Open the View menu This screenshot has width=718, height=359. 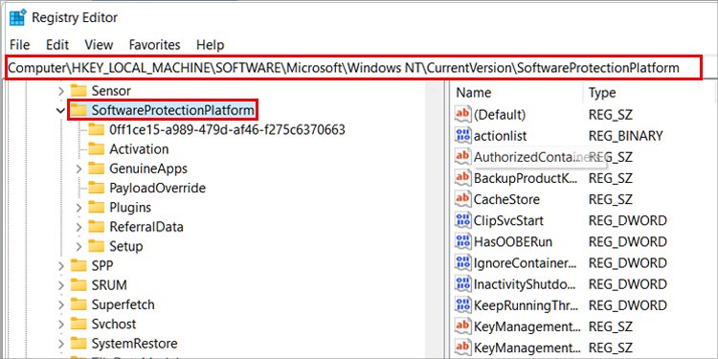click(x=99, y=45)
